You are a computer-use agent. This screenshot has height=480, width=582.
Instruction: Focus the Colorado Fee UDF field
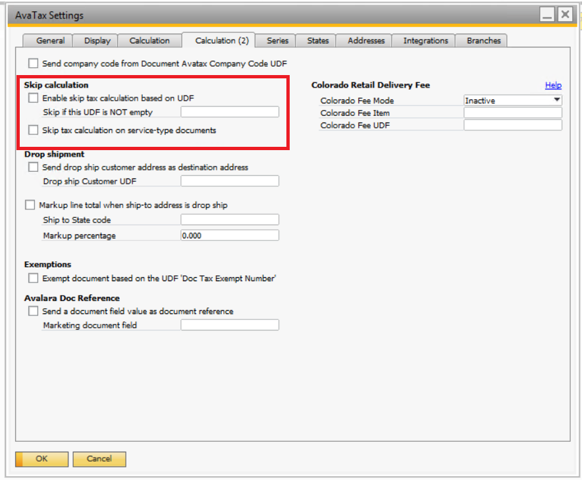point(513,124)
